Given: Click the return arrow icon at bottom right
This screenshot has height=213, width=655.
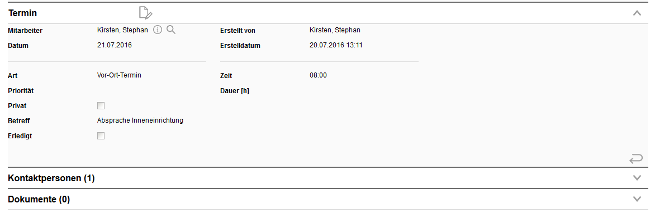Looking at the screenshot, I should (636, 159).
